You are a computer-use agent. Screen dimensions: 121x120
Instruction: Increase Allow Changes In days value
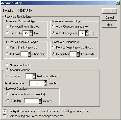[87, 32]
